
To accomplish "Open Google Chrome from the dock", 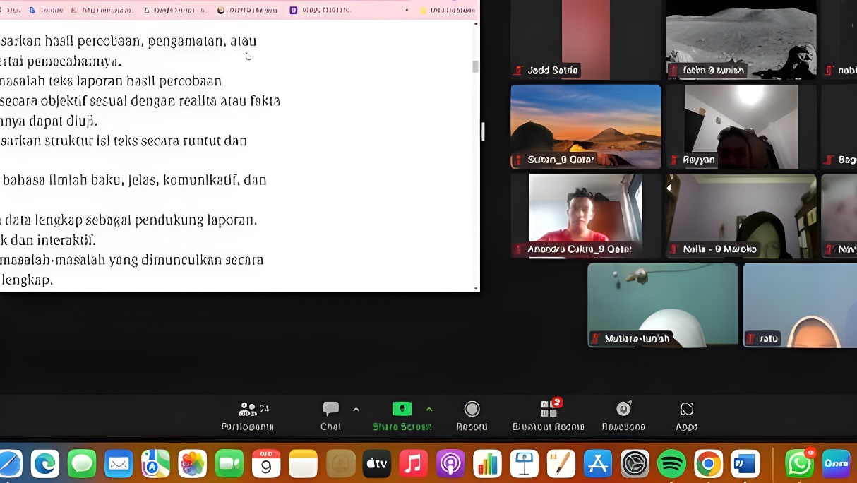I will pos(708,464).
